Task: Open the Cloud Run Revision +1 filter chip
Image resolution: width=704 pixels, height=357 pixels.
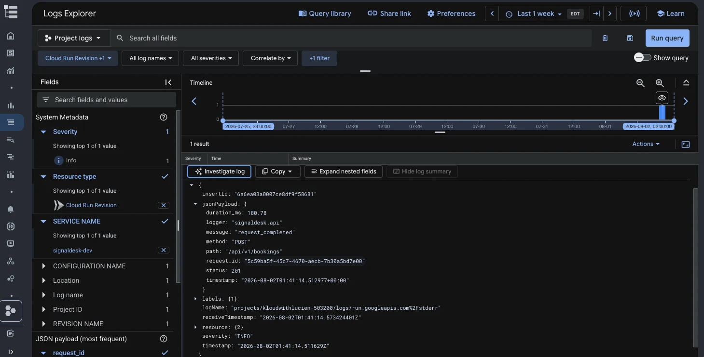Action: [x=78, y=58]
